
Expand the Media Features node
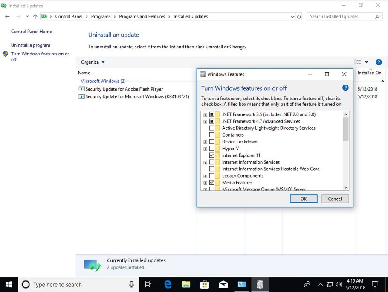206,183
